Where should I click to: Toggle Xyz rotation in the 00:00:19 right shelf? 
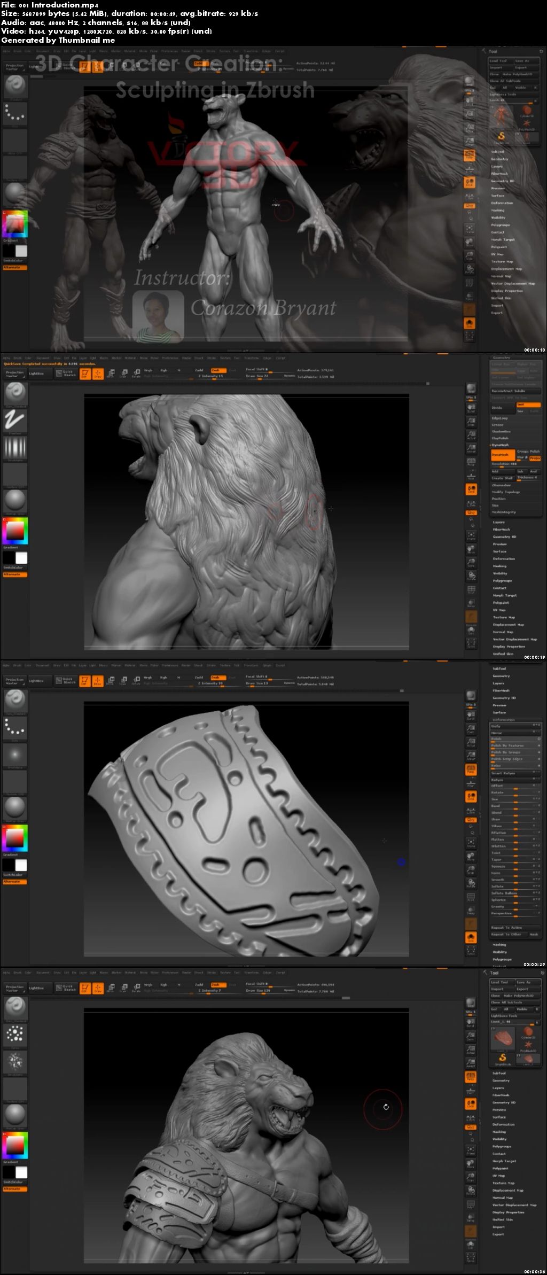pyautogui.click(x=471, y=512)
